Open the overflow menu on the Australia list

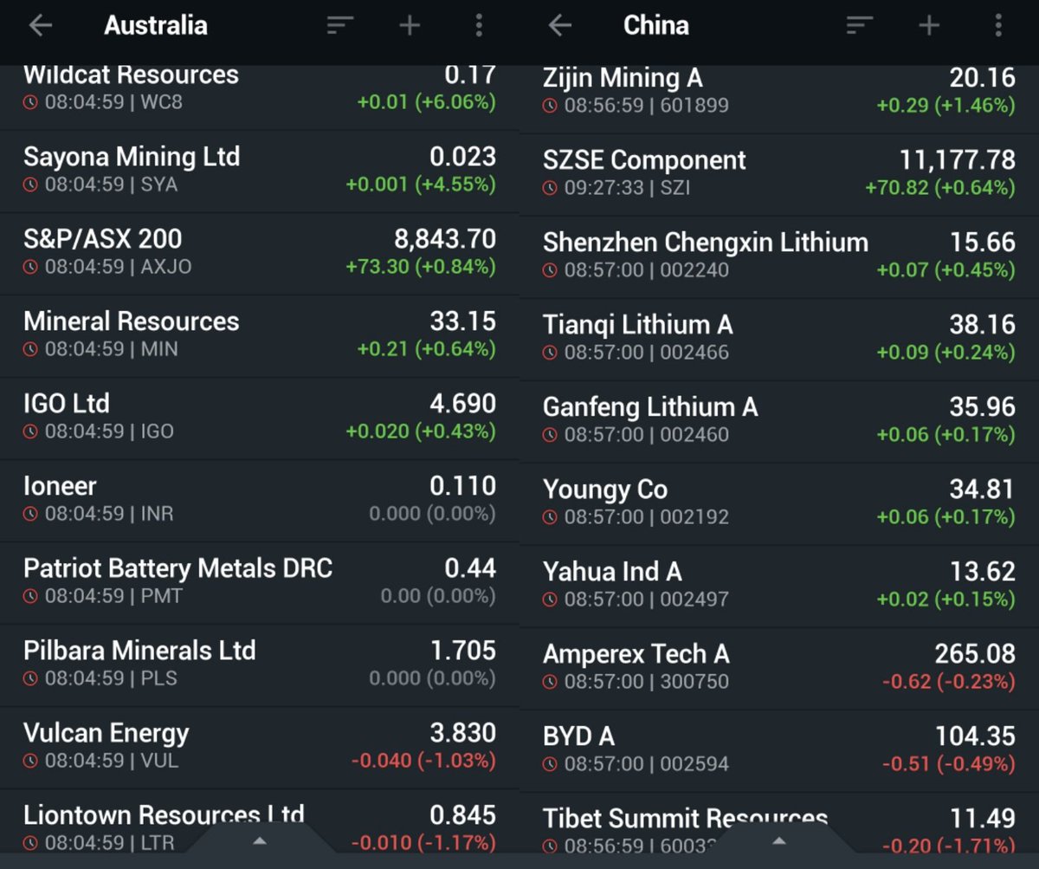pyautogui.click(x=479, y=25)
